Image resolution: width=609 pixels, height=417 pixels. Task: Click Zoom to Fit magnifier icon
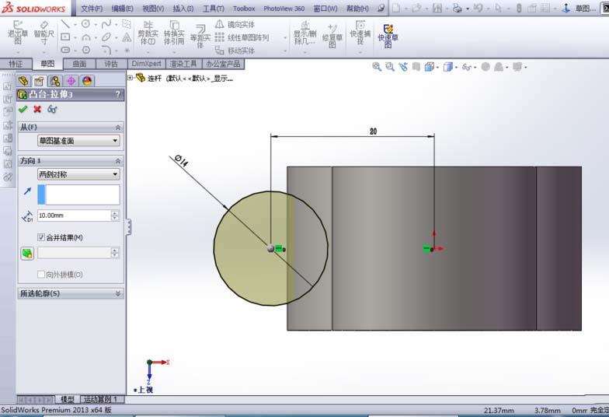(376, 67)
